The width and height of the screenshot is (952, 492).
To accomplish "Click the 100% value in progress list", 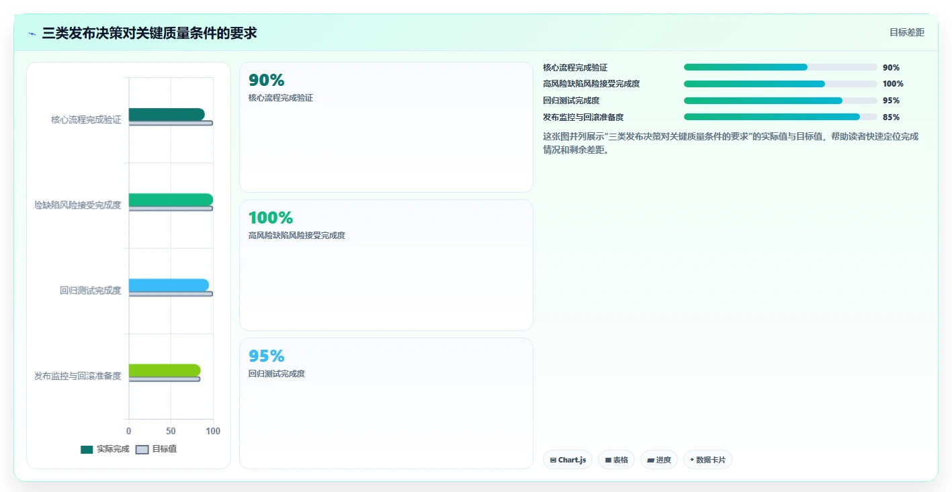I will pyautogui.click(x=893, y=84).
